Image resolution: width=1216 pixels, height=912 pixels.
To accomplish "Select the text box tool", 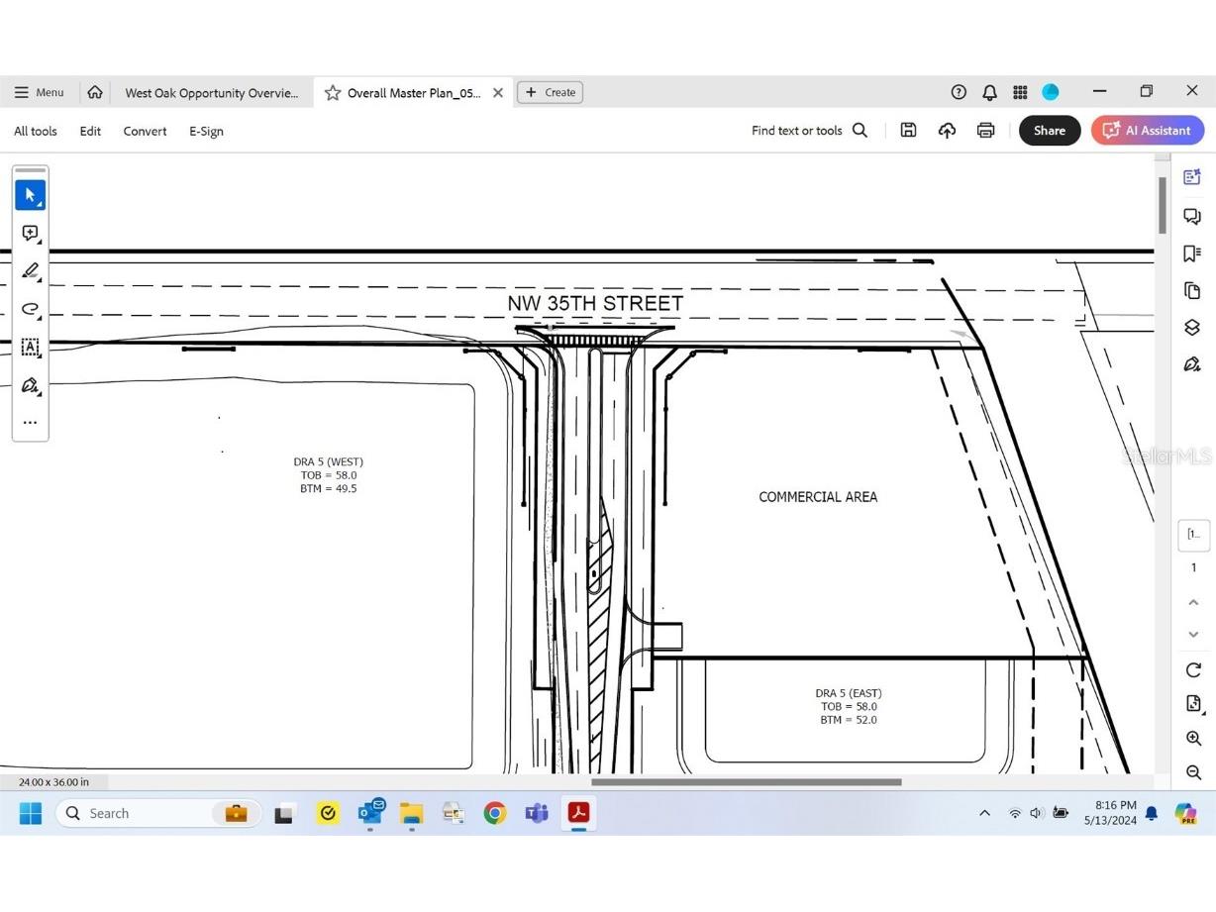I will click(30, 347).
